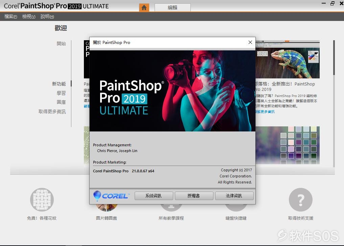Image resolution: width=344 pixels, height=246 pixels.
Task: Click the 系統資訊 button
Action: point(154,196)
